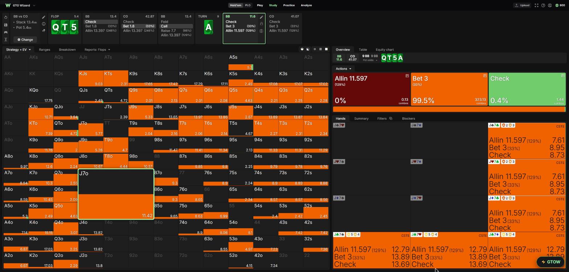Select the half-shaded square view mode

(x=308, y=49)
